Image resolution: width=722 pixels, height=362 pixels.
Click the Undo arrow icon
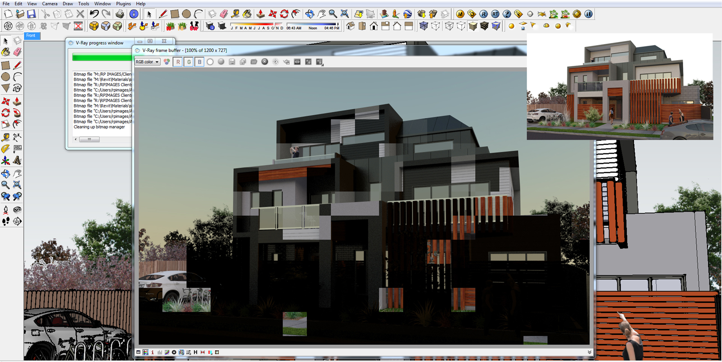(x=94, y=14)
